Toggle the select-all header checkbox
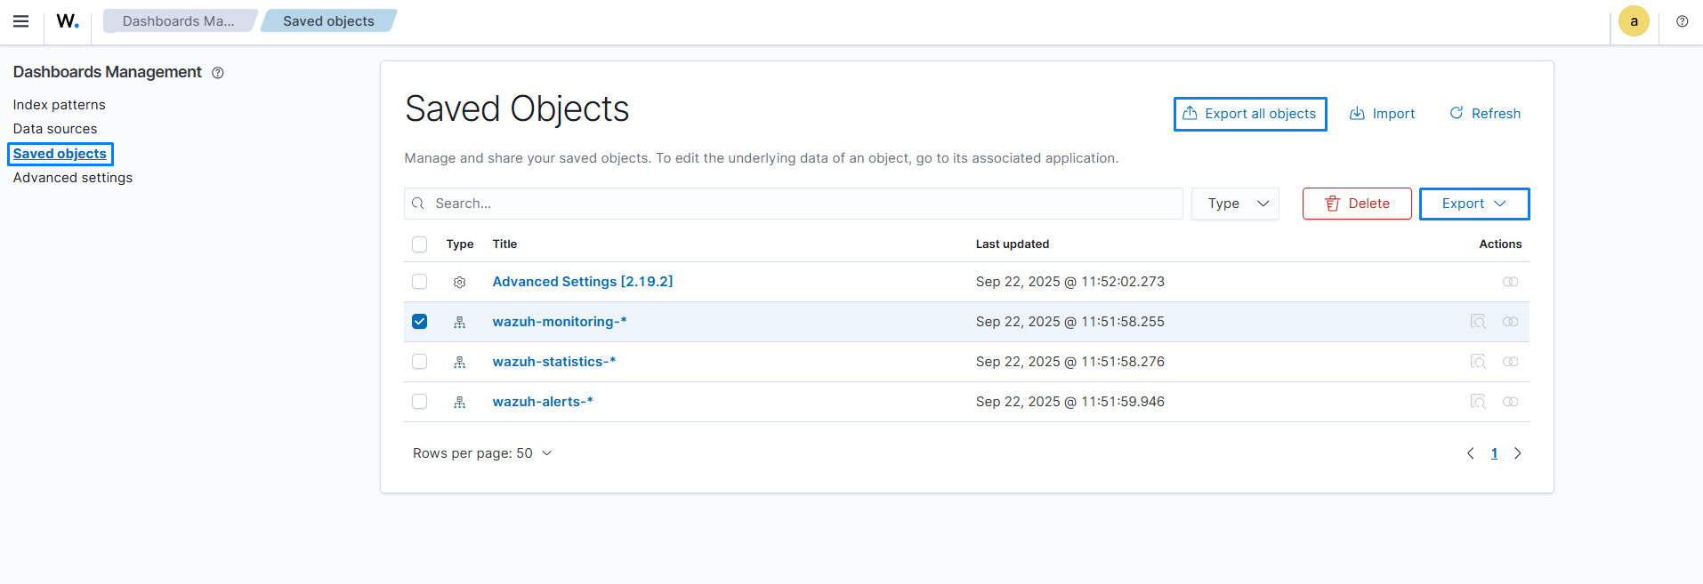Screen dimensions: 1703x584 pos(420,244)
